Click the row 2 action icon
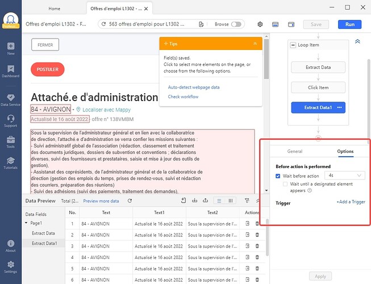Image resolution: width=371 pixels, height=284 pixels. [247, 235]
